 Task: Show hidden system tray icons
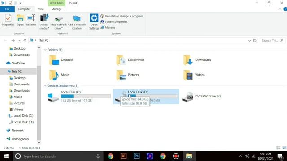click(240, 156)
